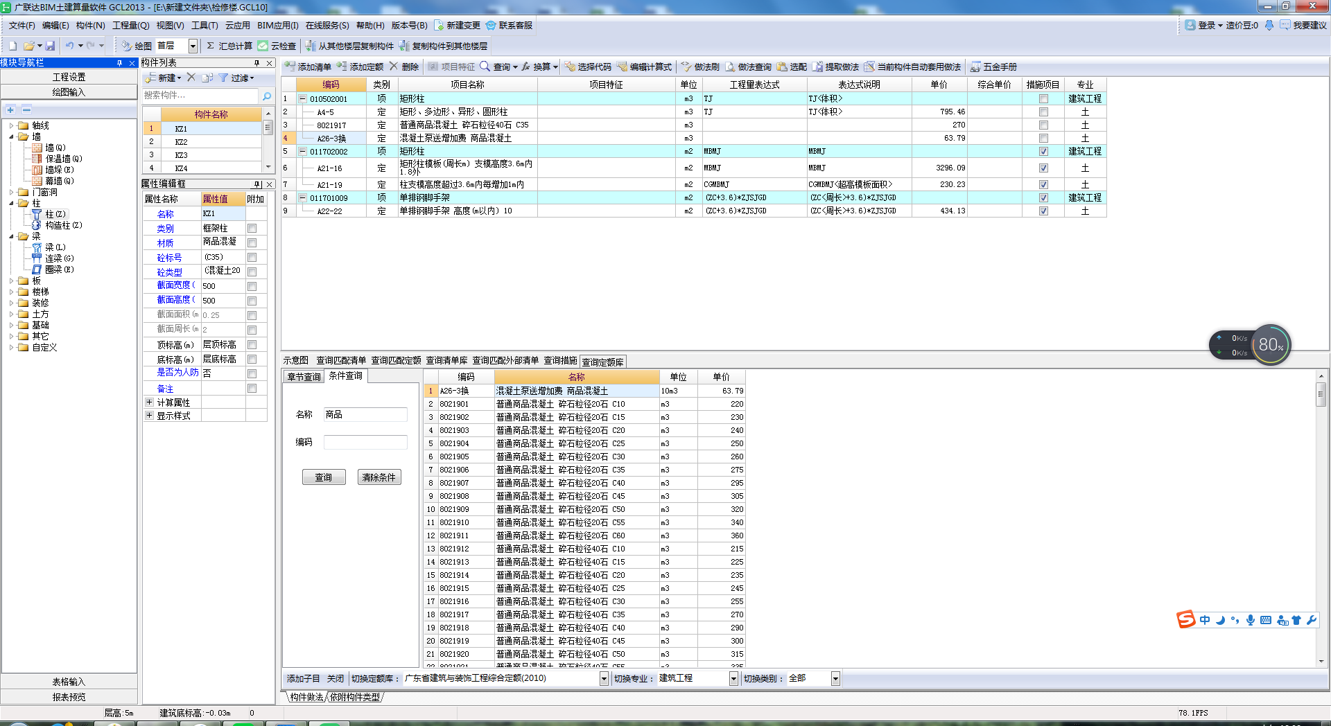This screenshot has width=1331, height=726.
Task: Switch to 查询匹配清单 tab
Action: pyautogui.click(x=341, y=360)
